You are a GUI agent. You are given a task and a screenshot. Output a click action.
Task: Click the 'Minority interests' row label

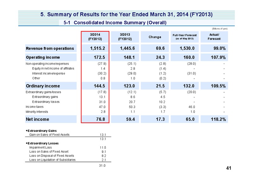tap(37, 112)
